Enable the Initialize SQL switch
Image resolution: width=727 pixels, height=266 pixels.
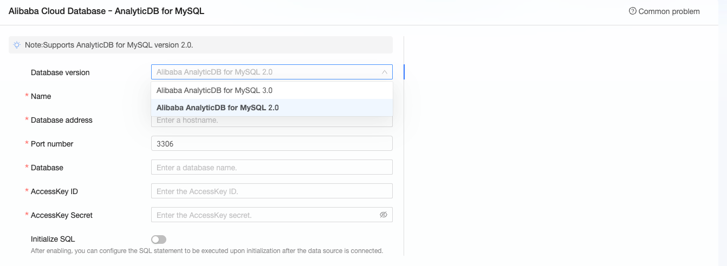click(x=159, y=240)
